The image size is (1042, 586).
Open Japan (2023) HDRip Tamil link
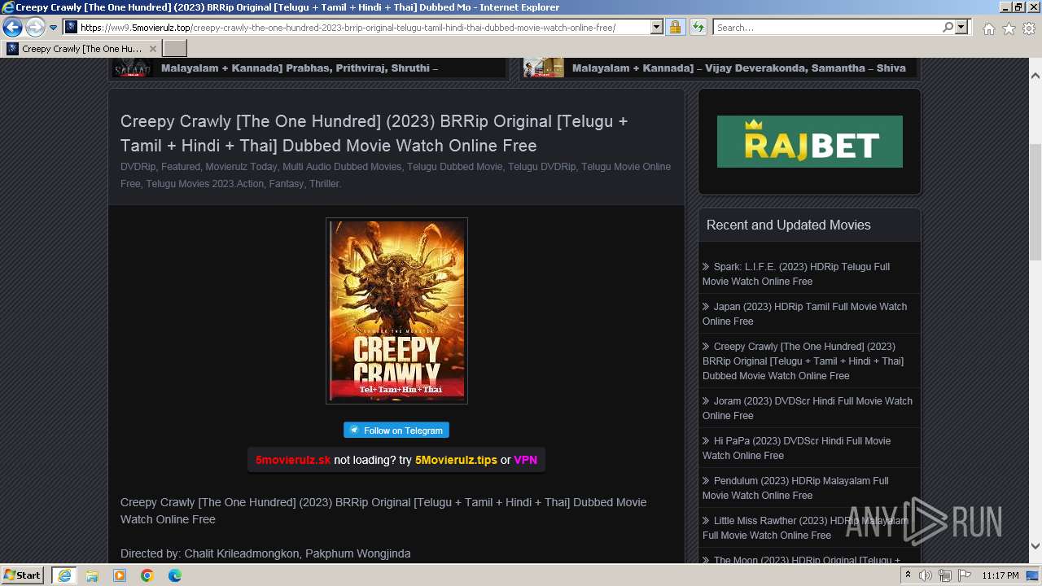(x=804, y=313)
